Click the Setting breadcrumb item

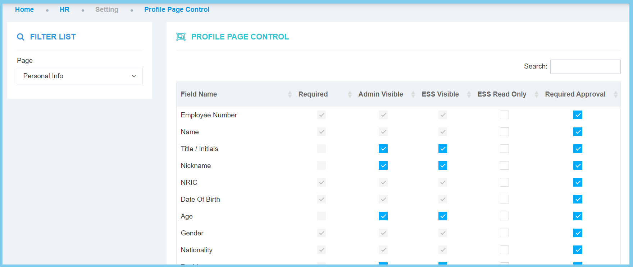pos(106,10)
